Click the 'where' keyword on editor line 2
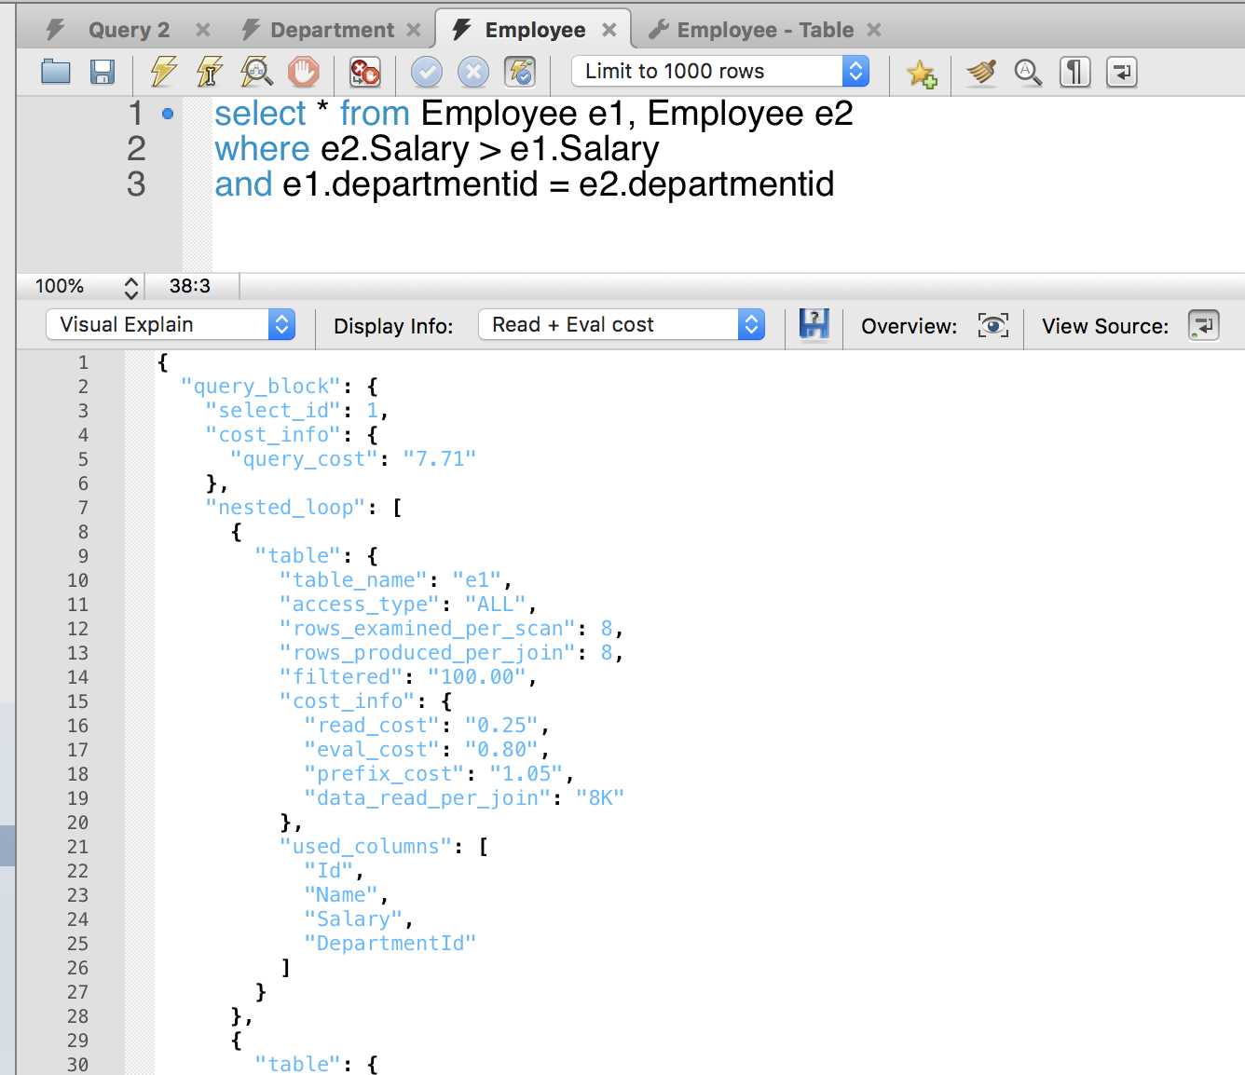 point(262,149)
